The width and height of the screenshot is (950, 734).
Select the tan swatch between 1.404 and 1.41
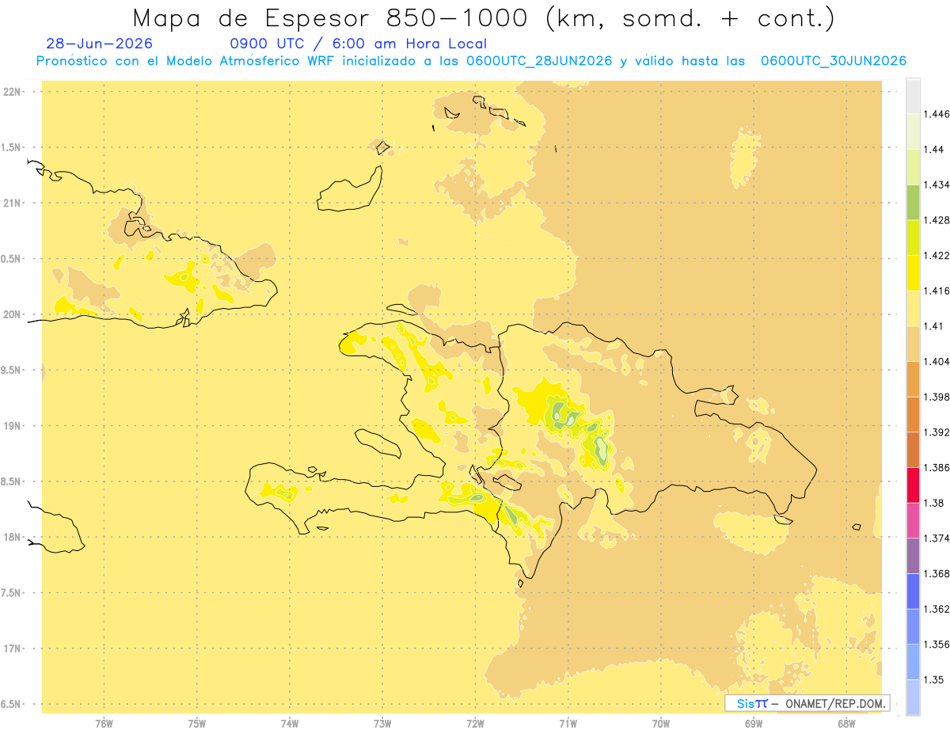(x=913, y=344)
